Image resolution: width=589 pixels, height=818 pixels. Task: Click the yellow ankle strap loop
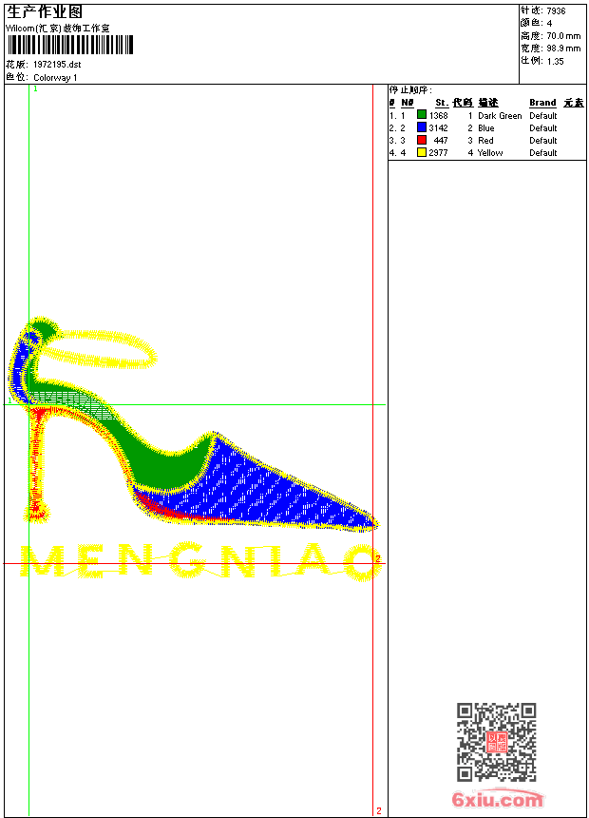pyautogui.click(x=99, y=348)
